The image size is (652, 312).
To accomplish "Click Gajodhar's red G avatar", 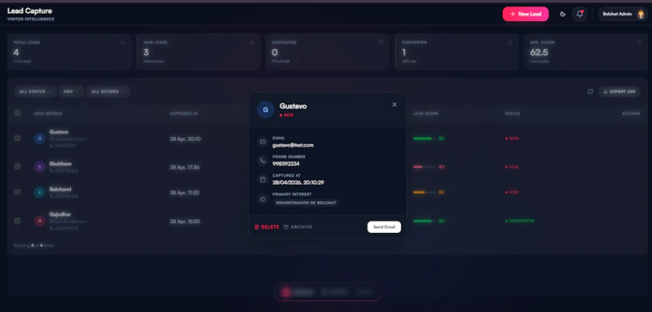I will 39,221.
